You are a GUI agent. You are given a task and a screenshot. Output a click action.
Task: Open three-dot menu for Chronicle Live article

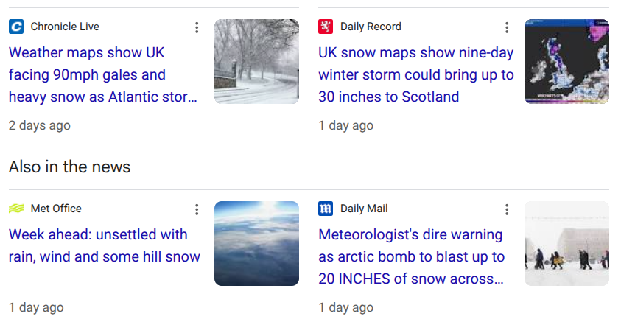tap(197, 28)
